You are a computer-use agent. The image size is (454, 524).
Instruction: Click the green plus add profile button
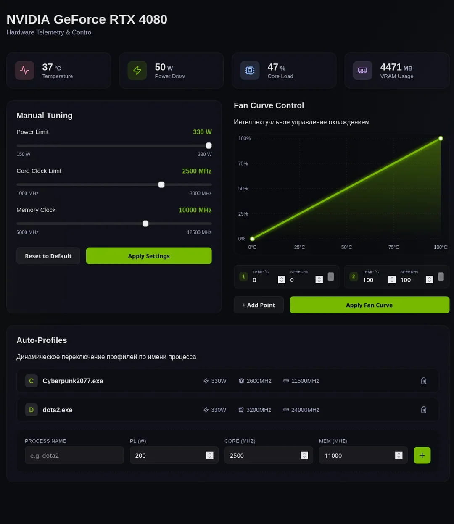(422, 455)
